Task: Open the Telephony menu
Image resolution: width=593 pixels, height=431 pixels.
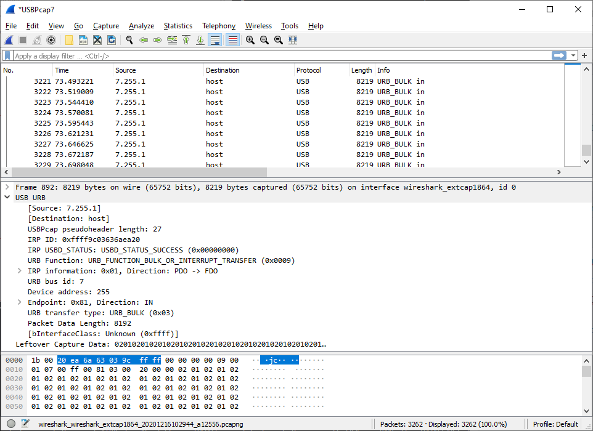Action: 219,26
